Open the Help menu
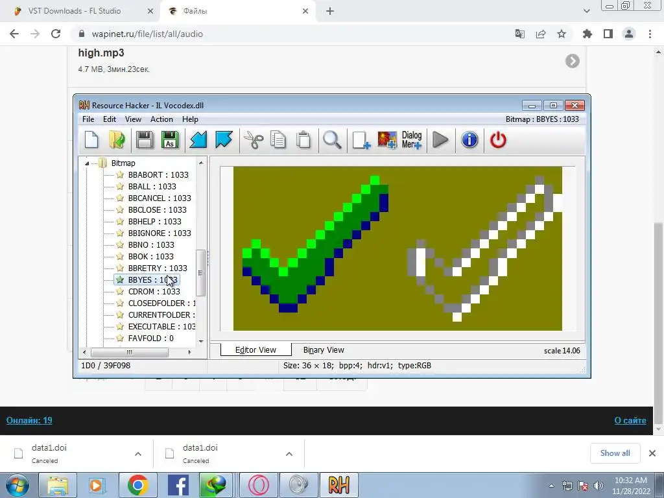 pyautogui.click(x=190, y=119)
